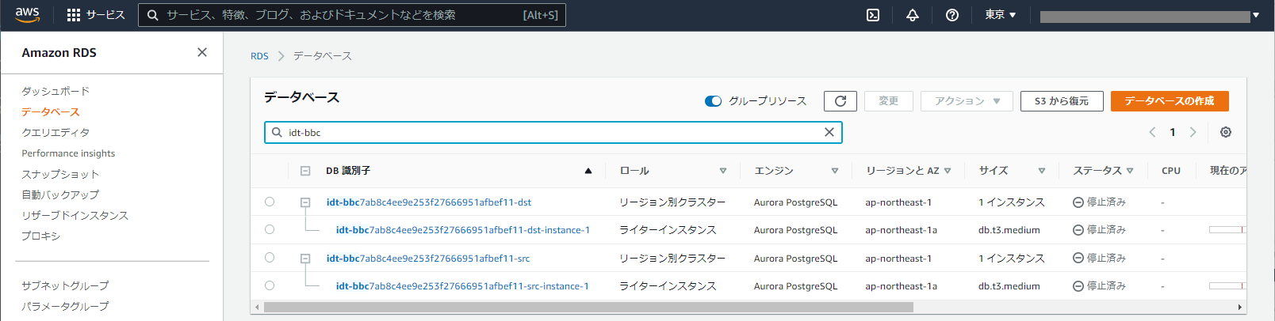Click the scroll-right arrow of table
Screen dimensions: 1275x321
[1240, 307]
